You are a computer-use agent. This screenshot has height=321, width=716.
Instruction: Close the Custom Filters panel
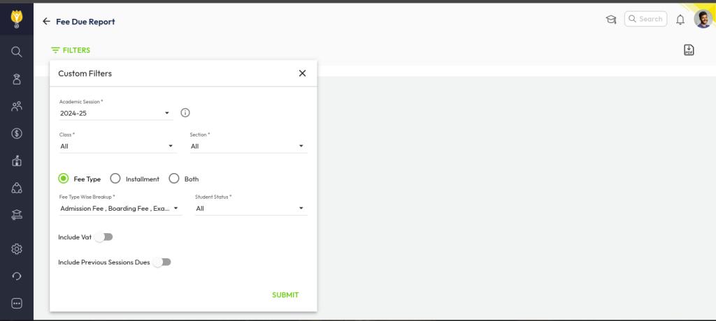pos(302,73)
